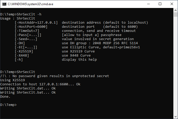Click the empty scrollbar track below thumb
This screenshot has height=119, width=178.
(x=175, y=66)
